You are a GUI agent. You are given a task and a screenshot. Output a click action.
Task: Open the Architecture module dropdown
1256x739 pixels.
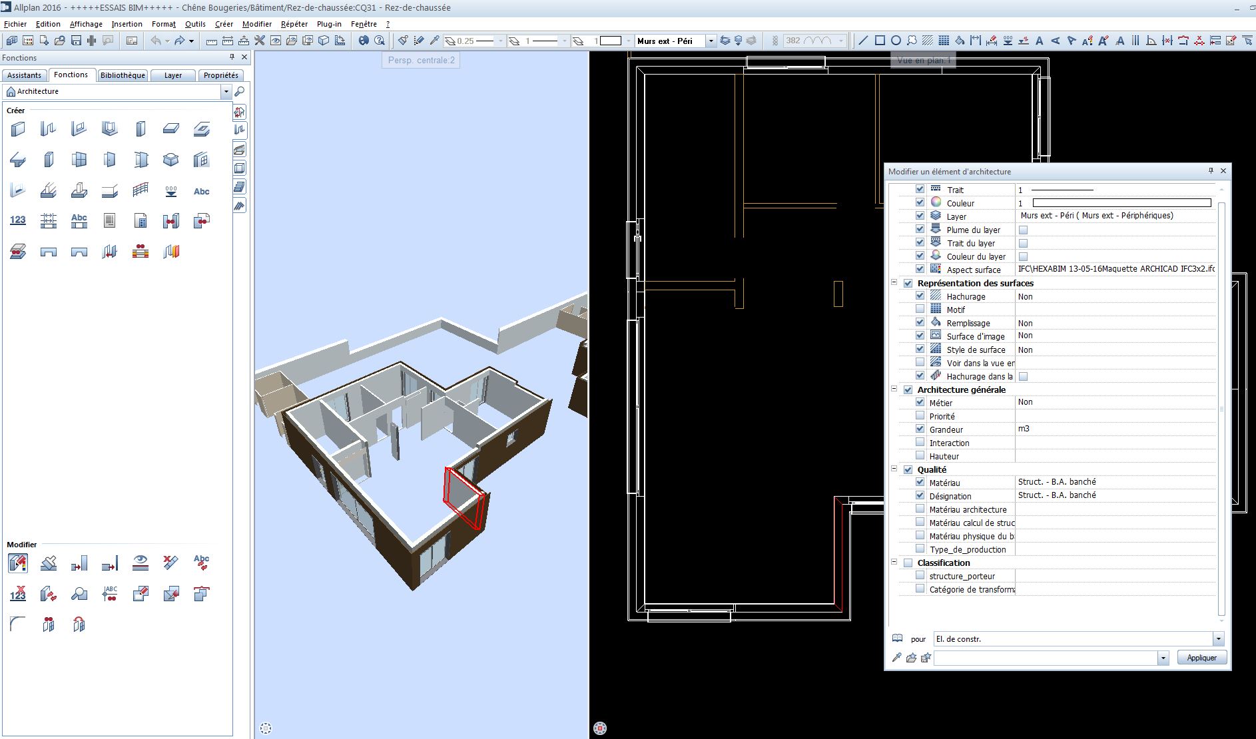click(226, 91)
